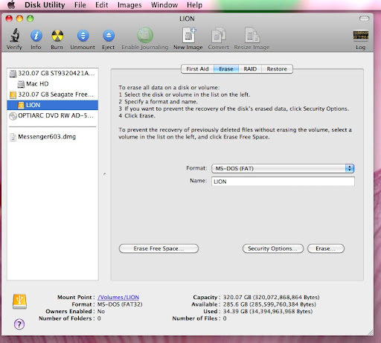This screenshot has height=343, width=381.
Task: Click the Erase Free Space button
Action: [x=159, y=249]
